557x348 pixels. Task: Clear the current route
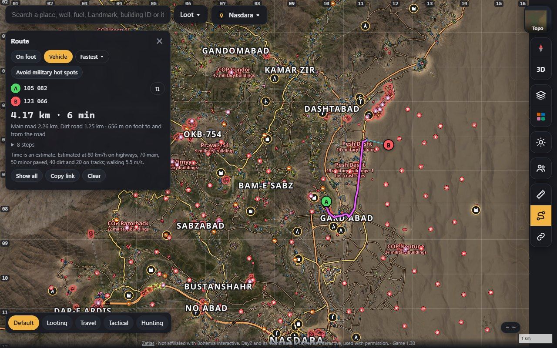point(94,176)
